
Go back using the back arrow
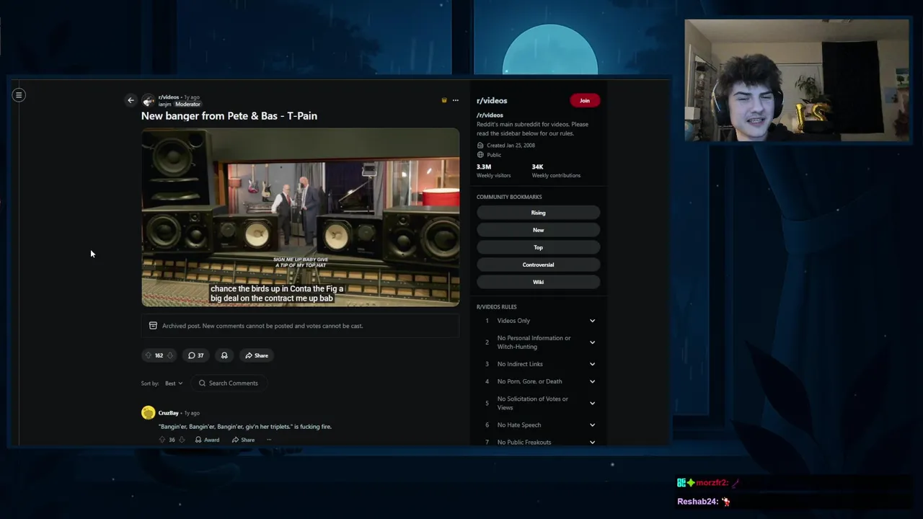pos(131,100)
